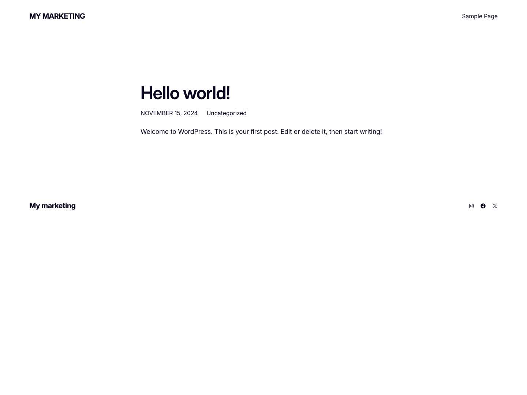This screenshot has height=395, width=527.
Task: Visit Facebook via the round footer icon
Action: coord(483,206)
